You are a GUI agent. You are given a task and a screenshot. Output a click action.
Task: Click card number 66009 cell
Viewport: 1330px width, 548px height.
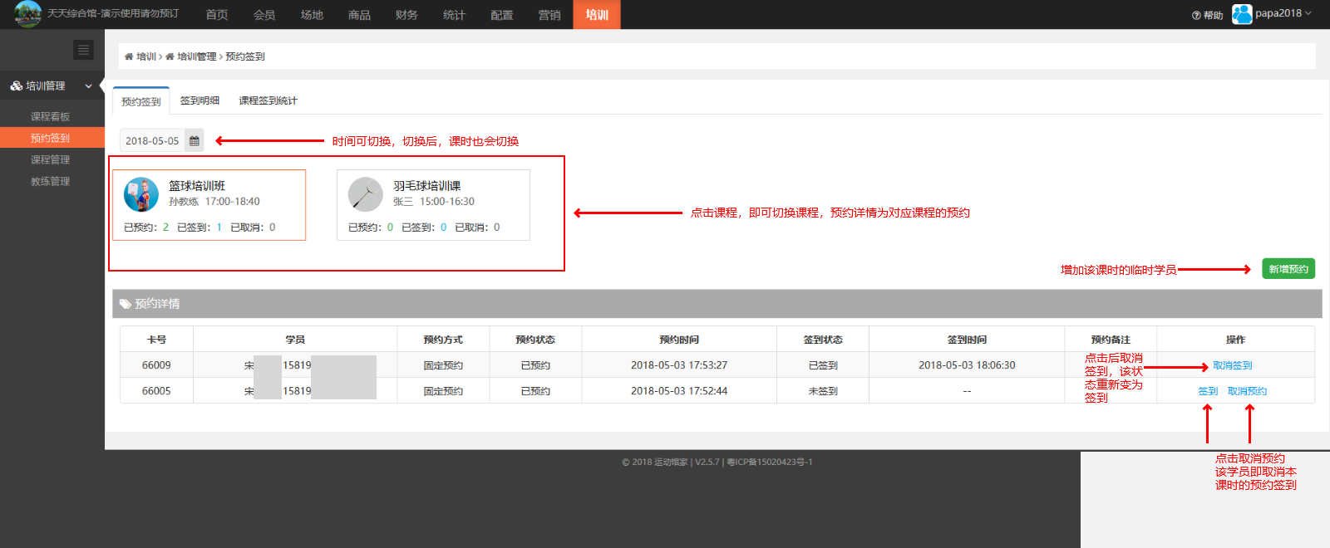pyautogui.click(x=156, y=365)
